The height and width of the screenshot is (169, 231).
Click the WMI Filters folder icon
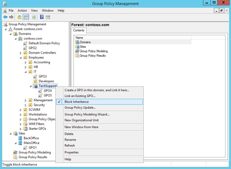[25, 124]
